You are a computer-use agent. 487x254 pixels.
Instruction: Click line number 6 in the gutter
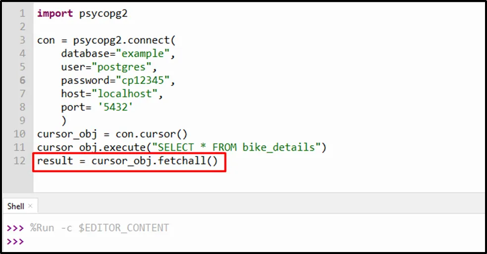(x=22, y=80)
